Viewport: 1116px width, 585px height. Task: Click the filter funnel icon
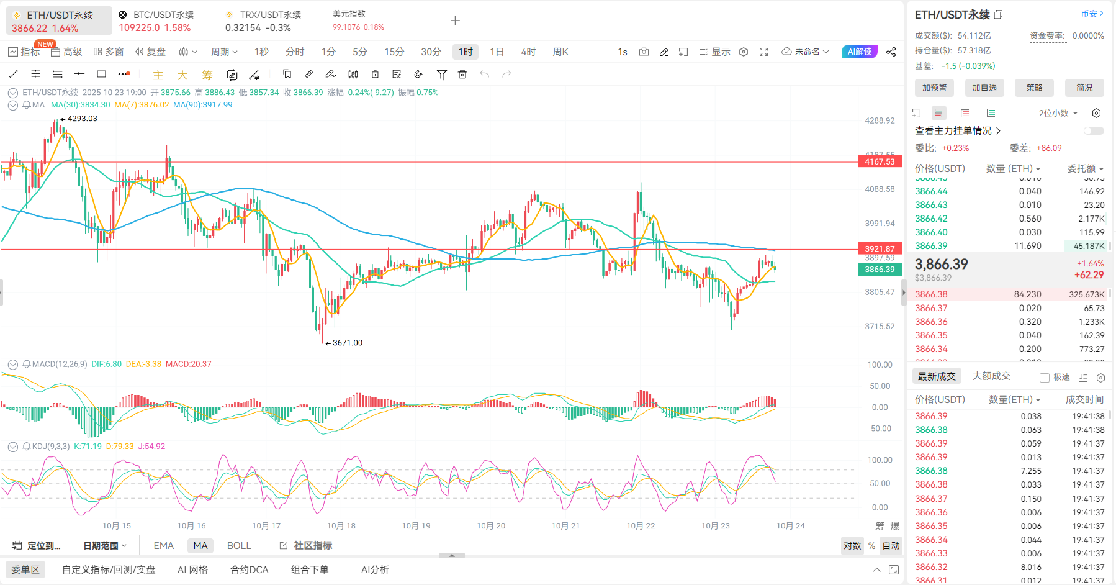tap(441, 75)
